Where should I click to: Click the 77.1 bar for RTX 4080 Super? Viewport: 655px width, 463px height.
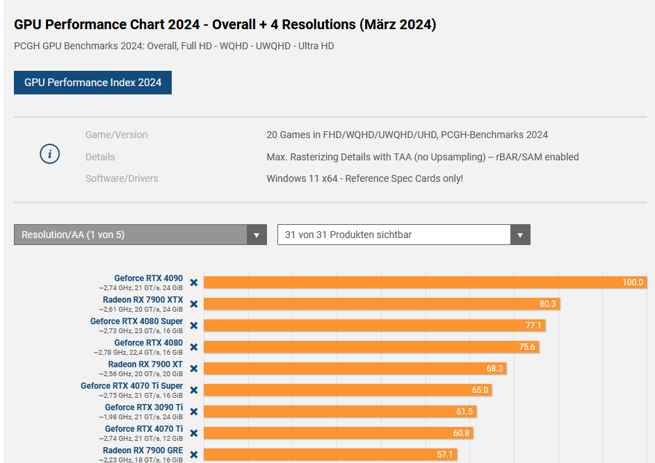(375, 326)
